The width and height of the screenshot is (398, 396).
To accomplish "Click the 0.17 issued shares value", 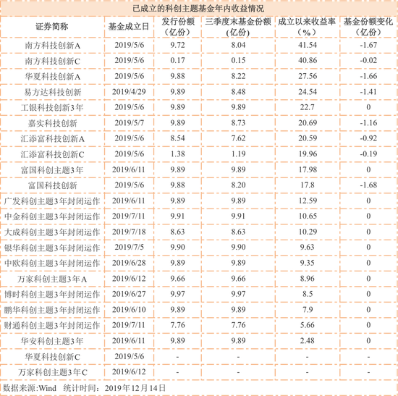I will (178, 61).
